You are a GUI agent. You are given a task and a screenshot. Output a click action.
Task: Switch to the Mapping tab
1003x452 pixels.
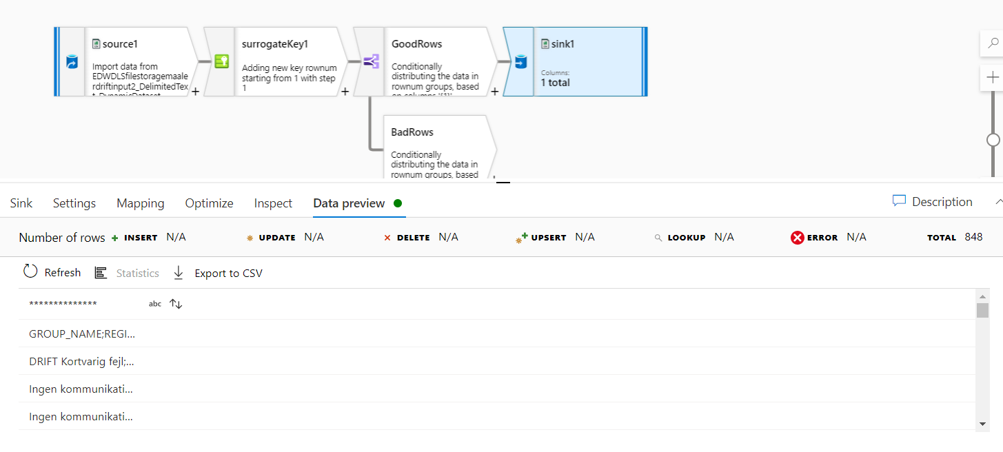pos(140,203)
